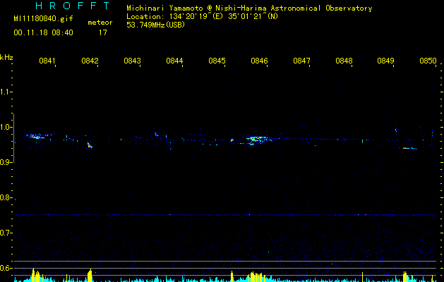444x282 pixels.
Task: Click the Location coordinates line
Action: point(202,16)
